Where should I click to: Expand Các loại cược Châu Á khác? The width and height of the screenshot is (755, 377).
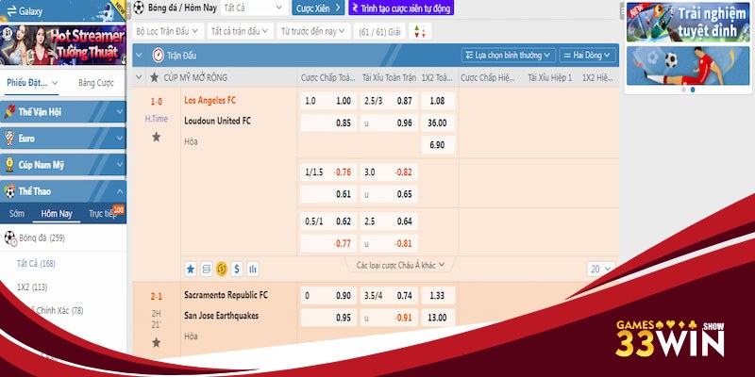(x=400, y=265)
